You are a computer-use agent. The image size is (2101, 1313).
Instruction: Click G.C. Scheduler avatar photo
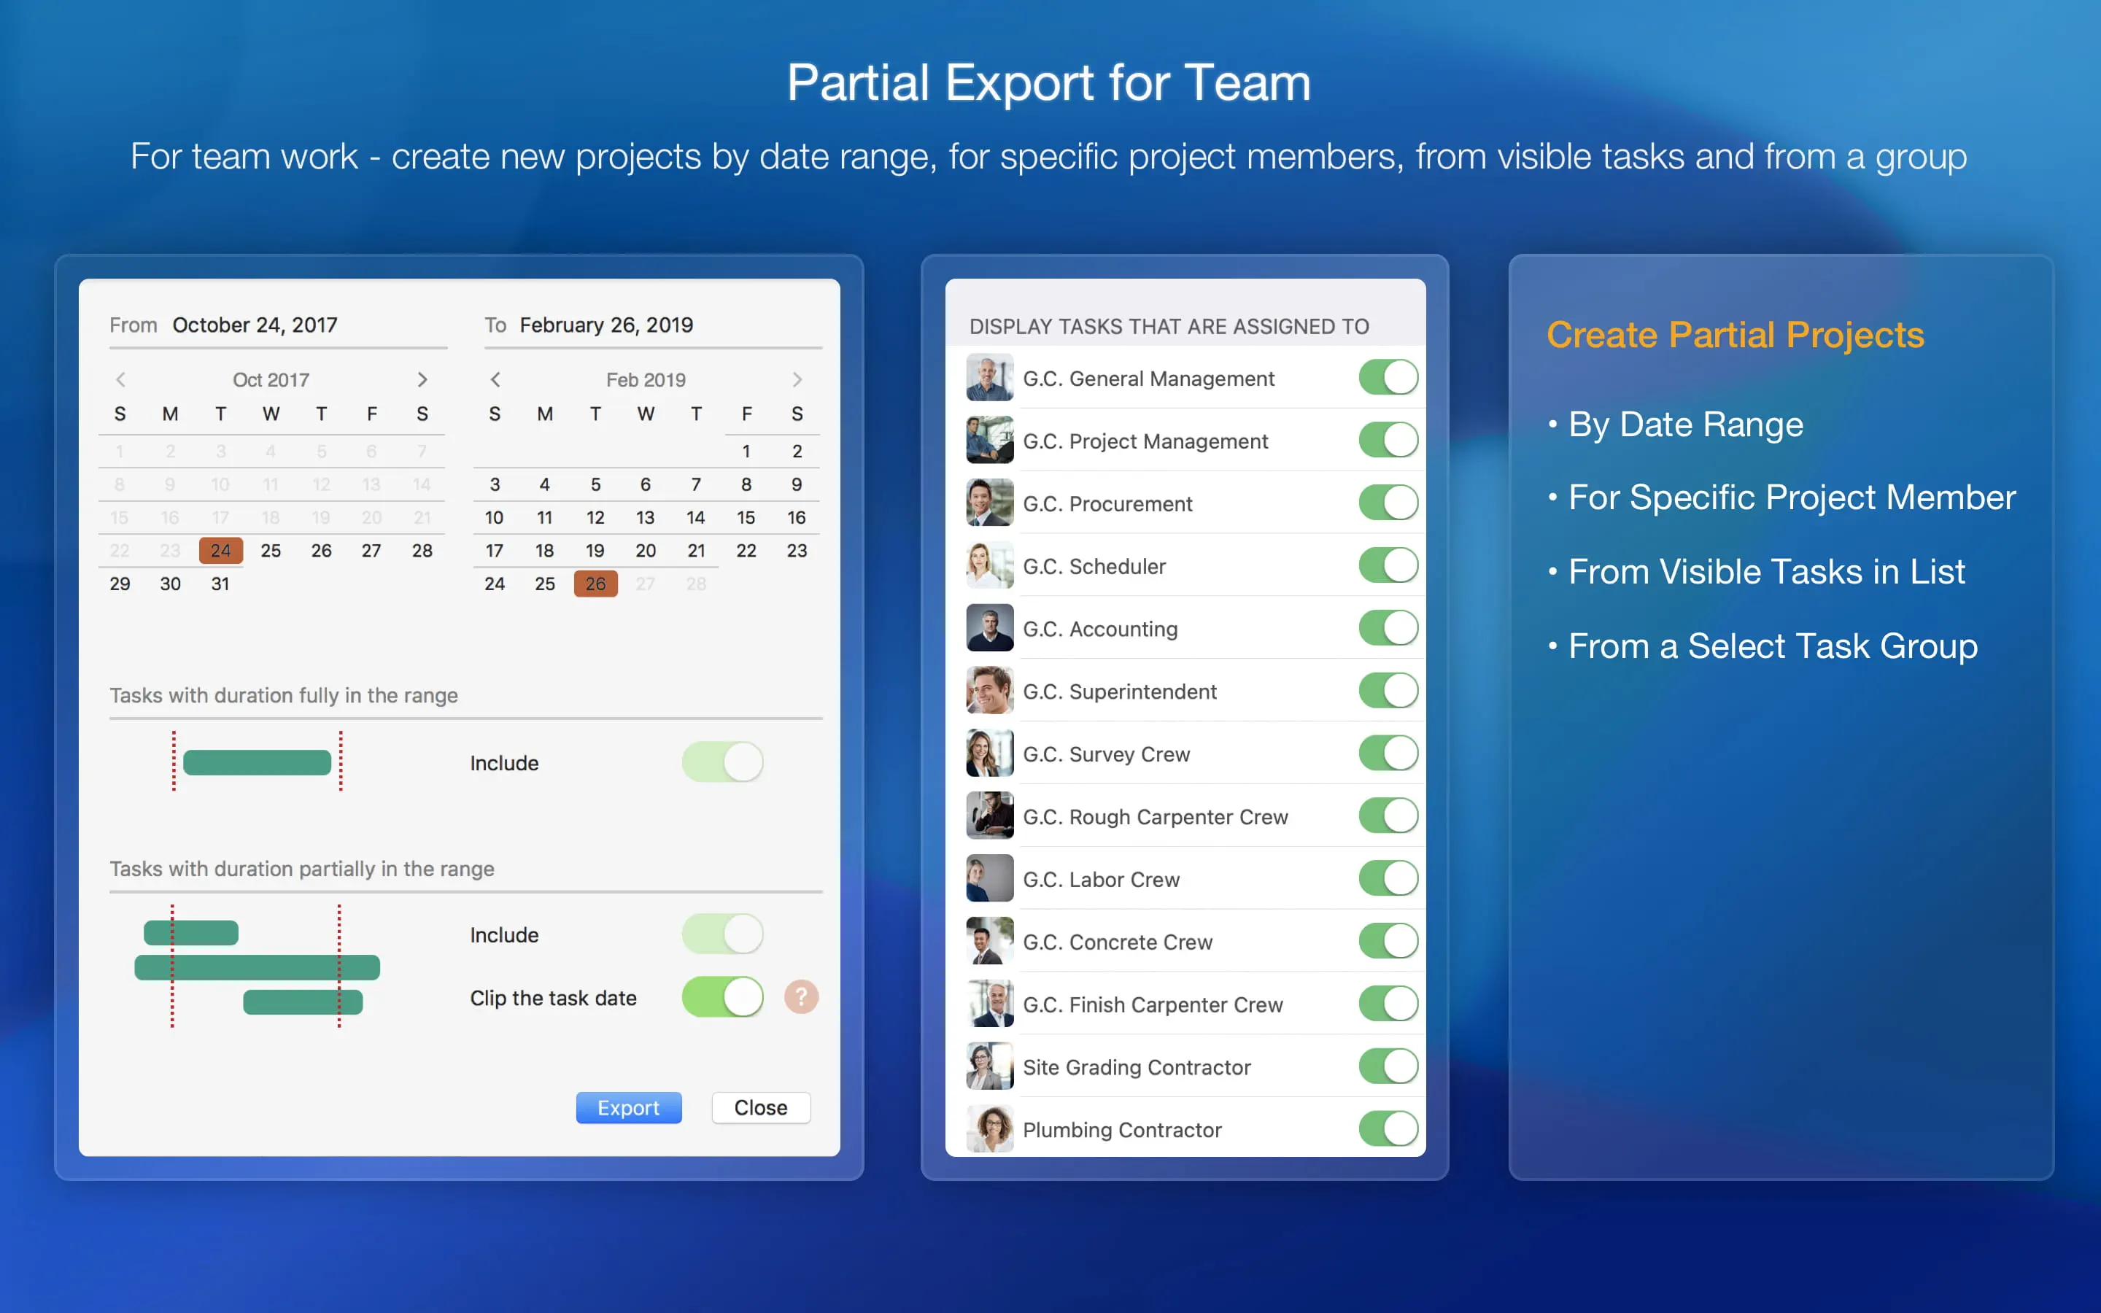(989, 565)
